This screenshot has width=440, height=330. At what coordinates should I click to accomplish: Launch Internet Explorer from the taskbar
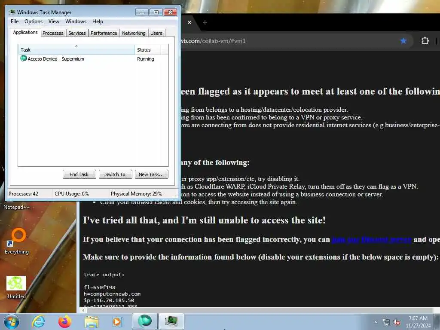coord(38,321)
